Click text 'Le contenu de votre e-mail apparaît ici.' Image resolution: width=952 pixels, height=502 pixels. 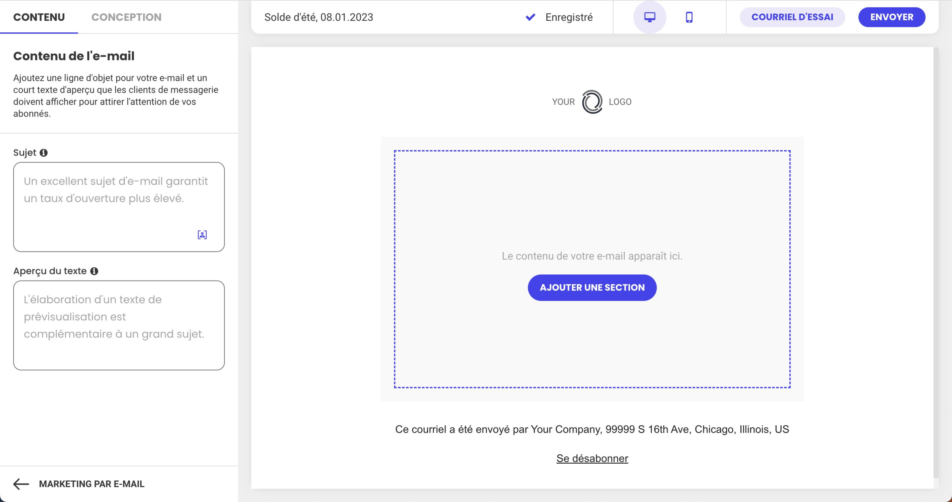pyautogui.click(x=592, y=256)
